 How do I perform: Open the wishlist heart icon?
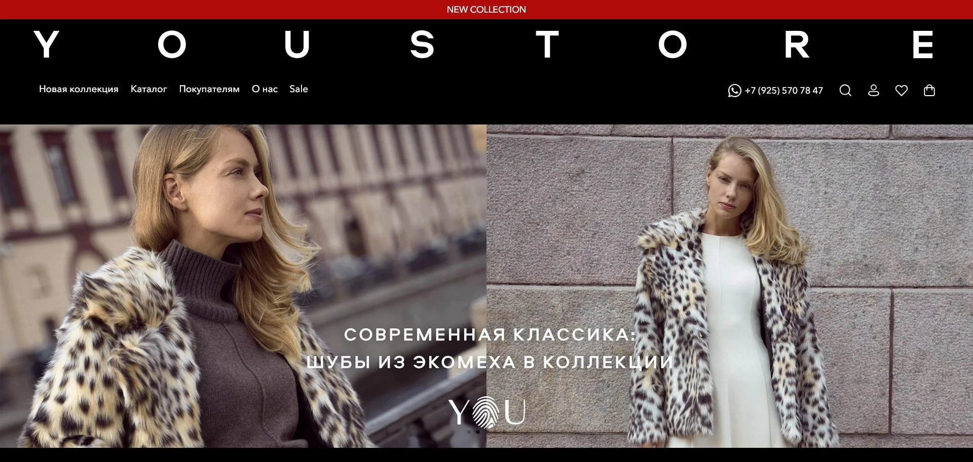click(x=902, y=91)
